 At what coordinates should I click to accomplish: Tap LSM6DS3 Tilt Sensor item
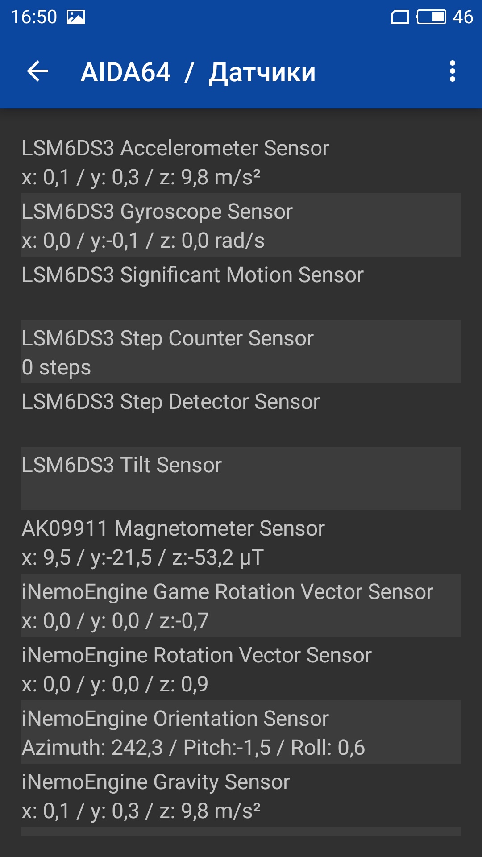[x=241, y=478]
